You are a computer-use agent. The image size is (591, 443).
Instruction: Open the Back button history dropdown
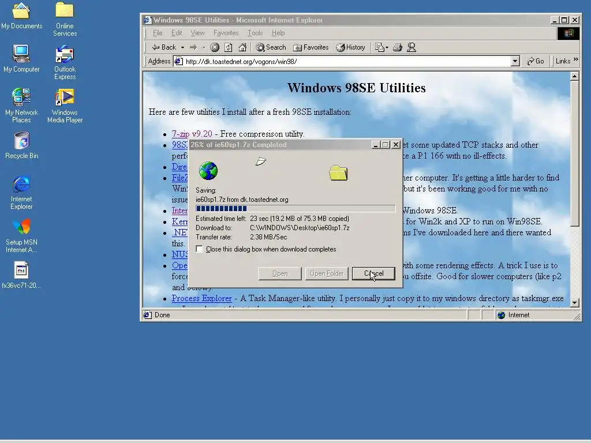coord(182,47)
